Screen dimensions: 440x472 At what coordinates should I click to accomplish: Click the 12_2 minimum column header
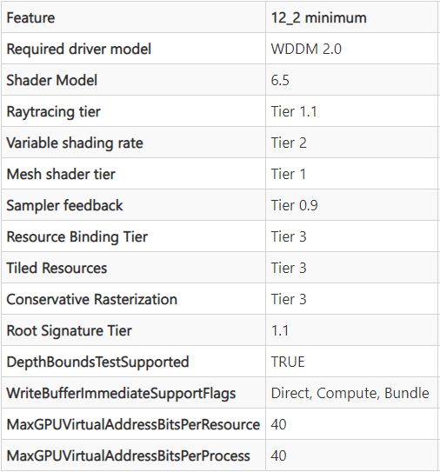(x=318, y=17)
